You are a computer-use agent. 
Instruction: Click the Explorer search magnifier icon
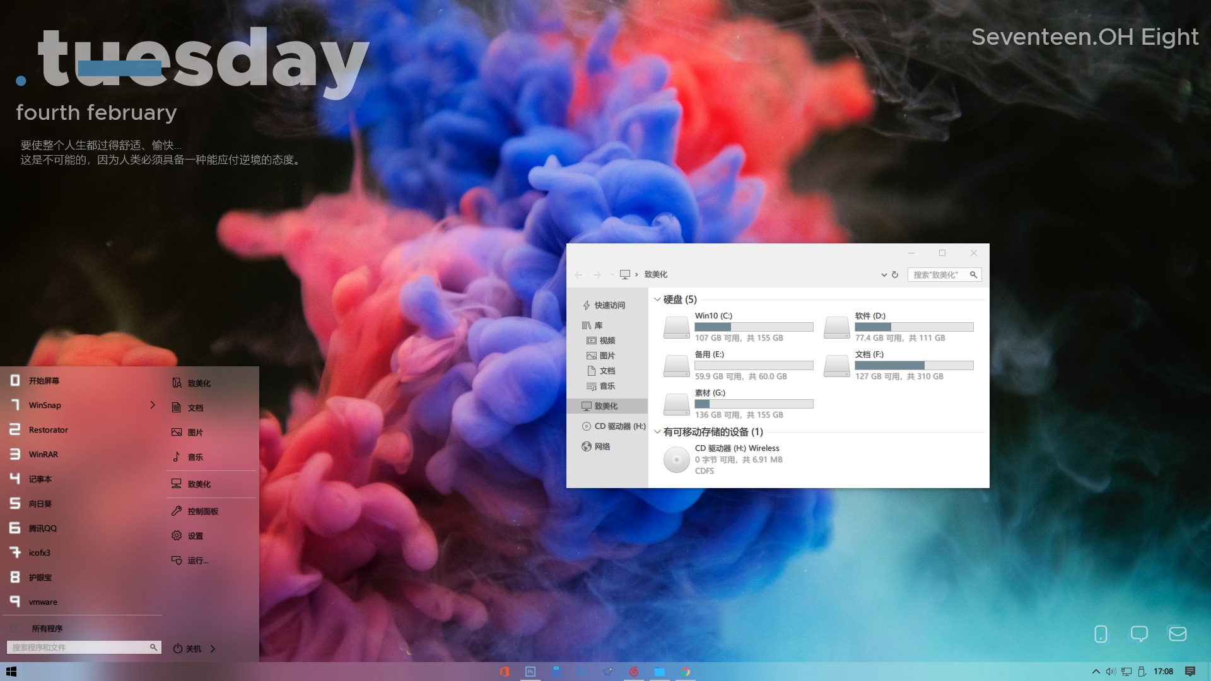pos(973,275)
